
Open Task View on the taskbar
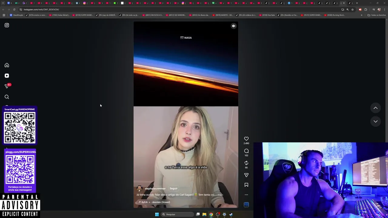(198, 214)
